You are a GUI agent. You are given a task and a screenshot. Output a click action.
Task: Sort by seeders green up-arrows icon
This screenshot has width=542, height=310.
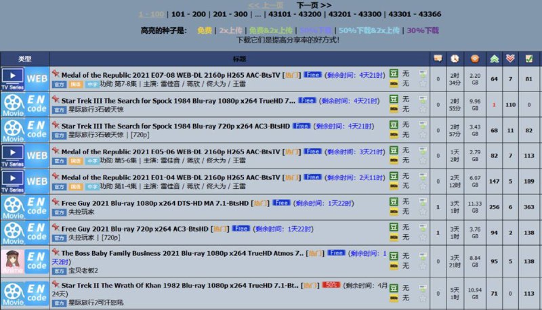(494, 59)
